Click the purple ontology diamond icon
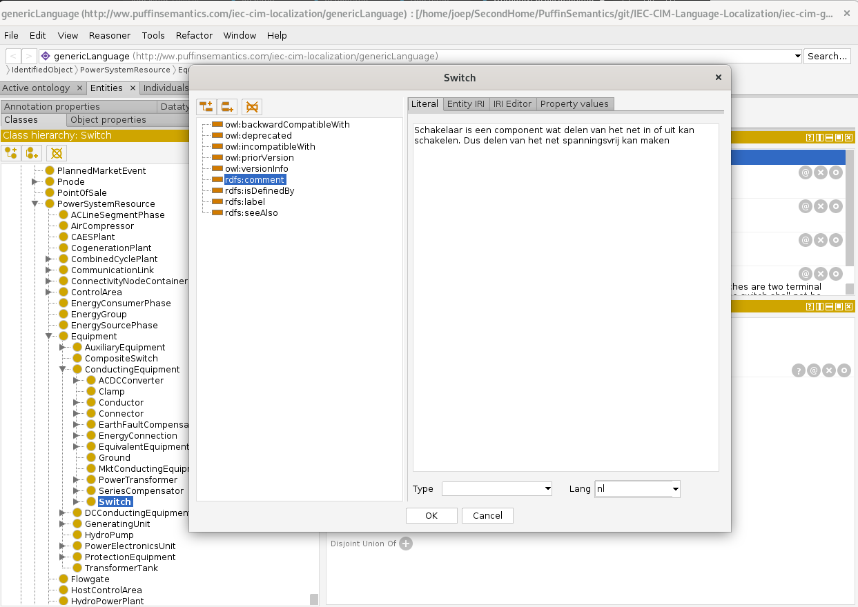The height and width of the screenshot is (607, 858). tap(46, 57)
